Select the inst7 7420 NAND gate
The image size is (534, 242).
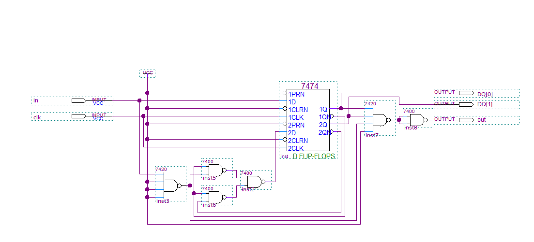pos(380,120)
